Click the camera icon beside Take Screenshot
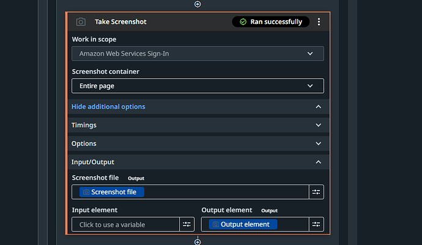 pyautogui.click(x=81, y=22)
